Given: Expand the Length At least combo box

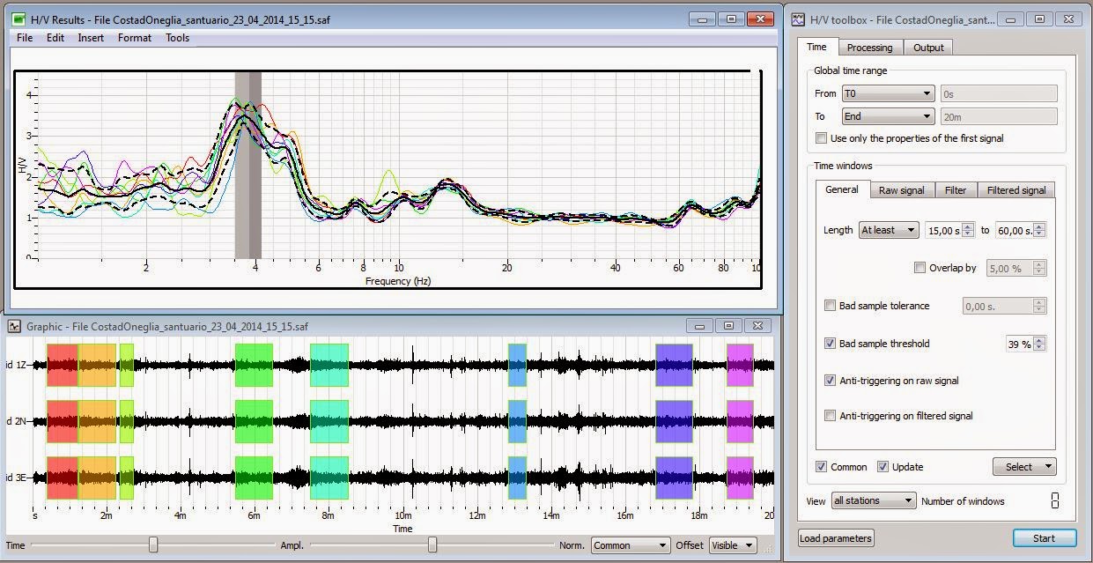Looking at the screenshot, I should pyautogui.click(x=889, y=230).
